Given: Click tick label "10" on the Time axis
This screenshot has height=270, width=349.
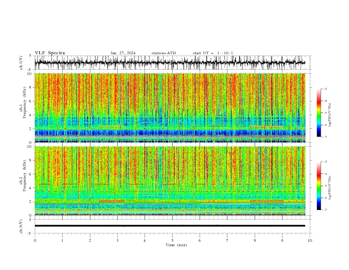Looking at the screenshot, I should point(310,240).
